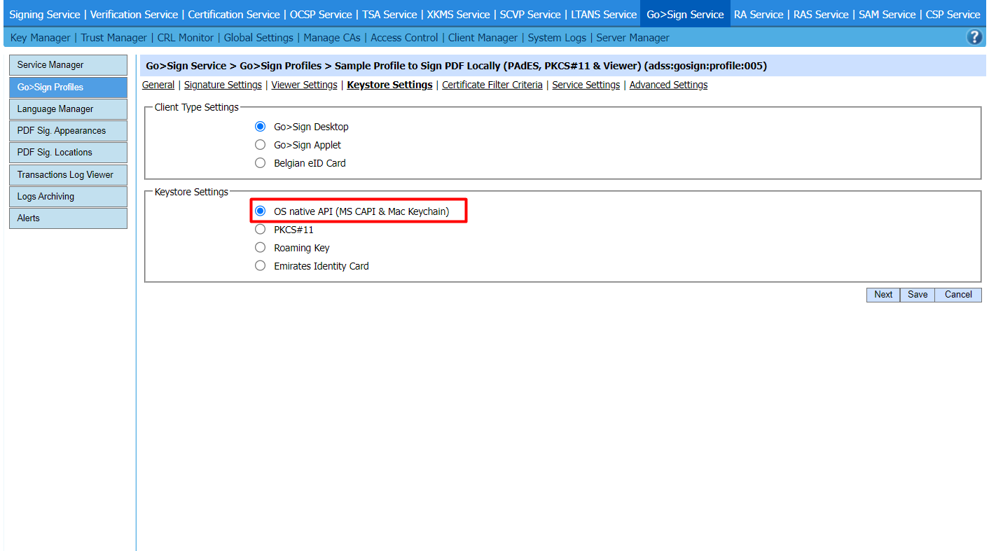Select Roaming Key keystore option
This screenshot has height=551, width=989.
click(261, 248)
